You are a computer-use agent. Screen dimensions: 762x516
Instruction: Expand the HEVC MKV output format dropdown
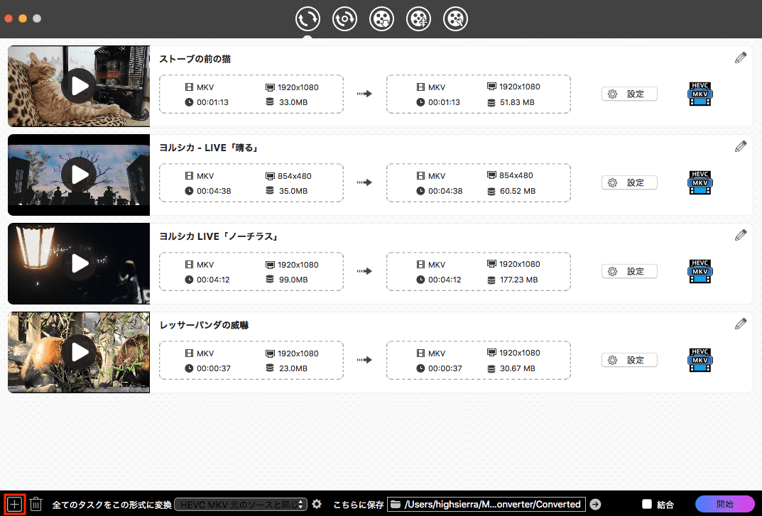(241, 505)
